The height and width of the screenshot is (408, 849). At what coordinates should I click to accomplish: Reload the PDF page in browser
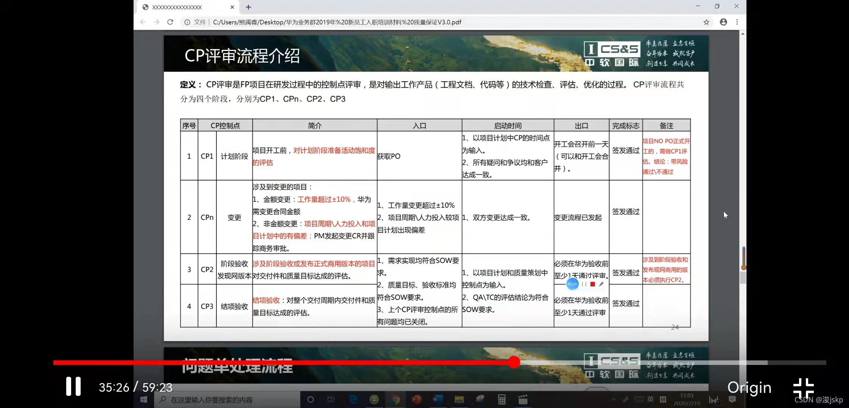[170, 22]
